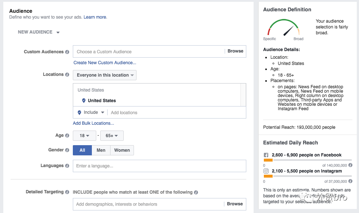Image resolution: width=359 pixels, height=213 pixels.
Task: Open maximum age 65+ dropdown
Action: 112,136
